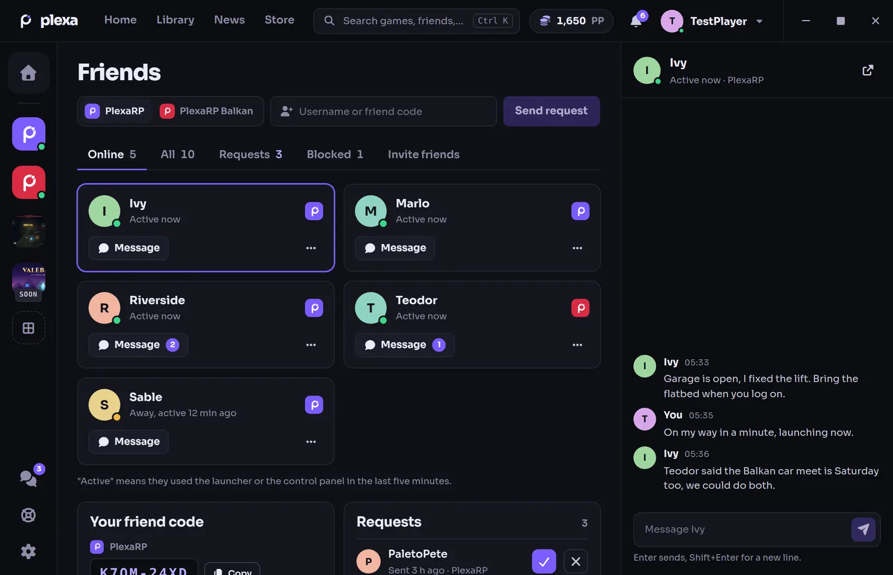Open the purple PlexaRP server in sidebar
893x575 pixels.
28,134
